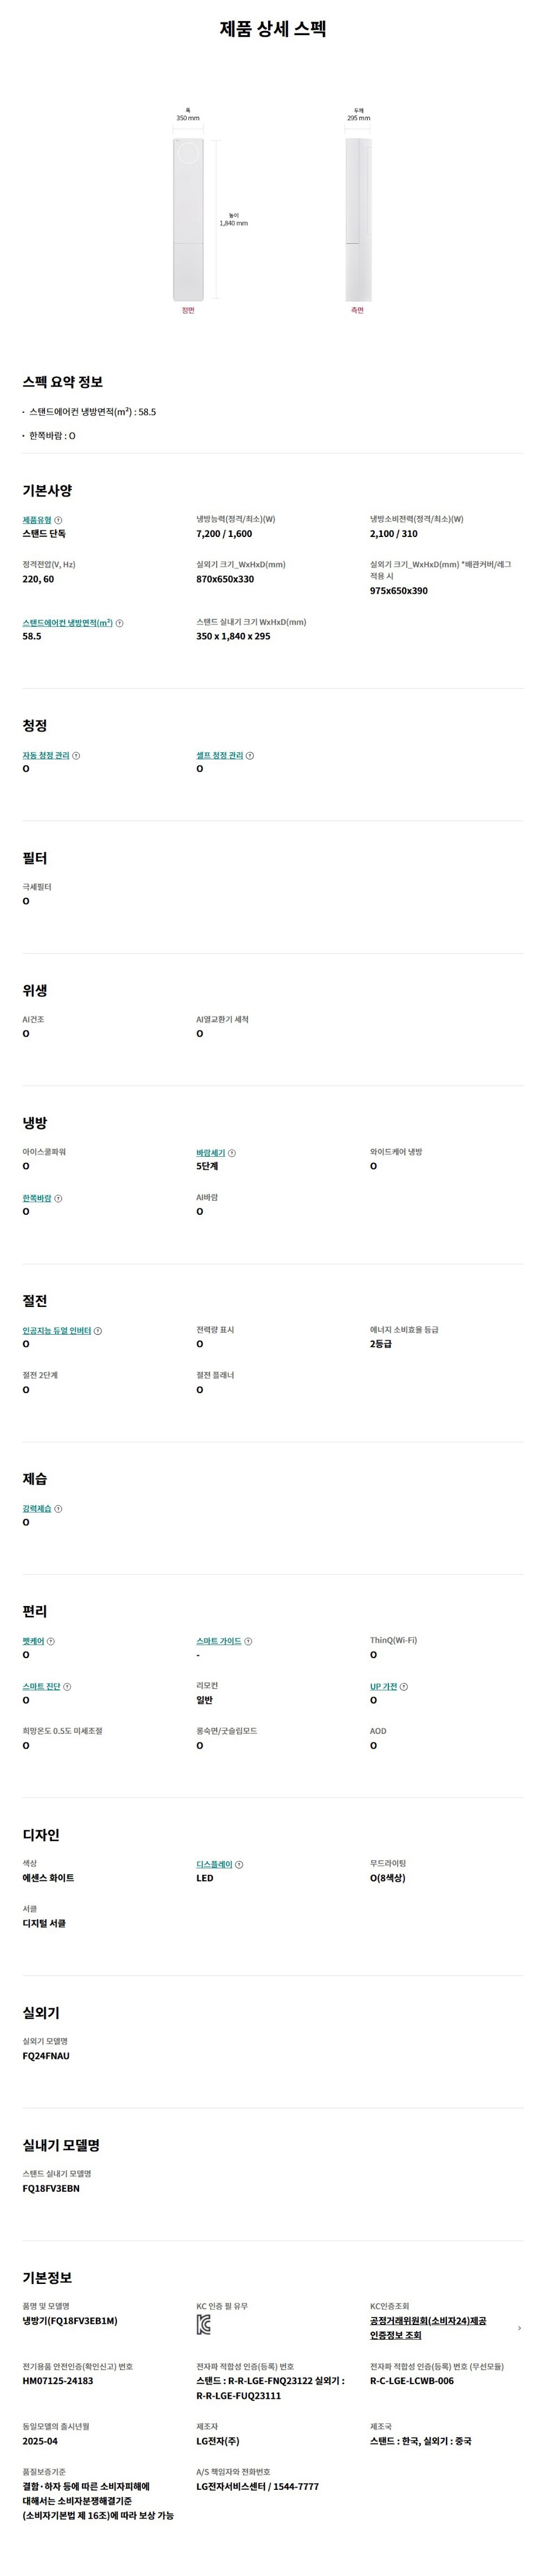
Task: Select the side view (측면) product image
Action: (x=358, y=219)
